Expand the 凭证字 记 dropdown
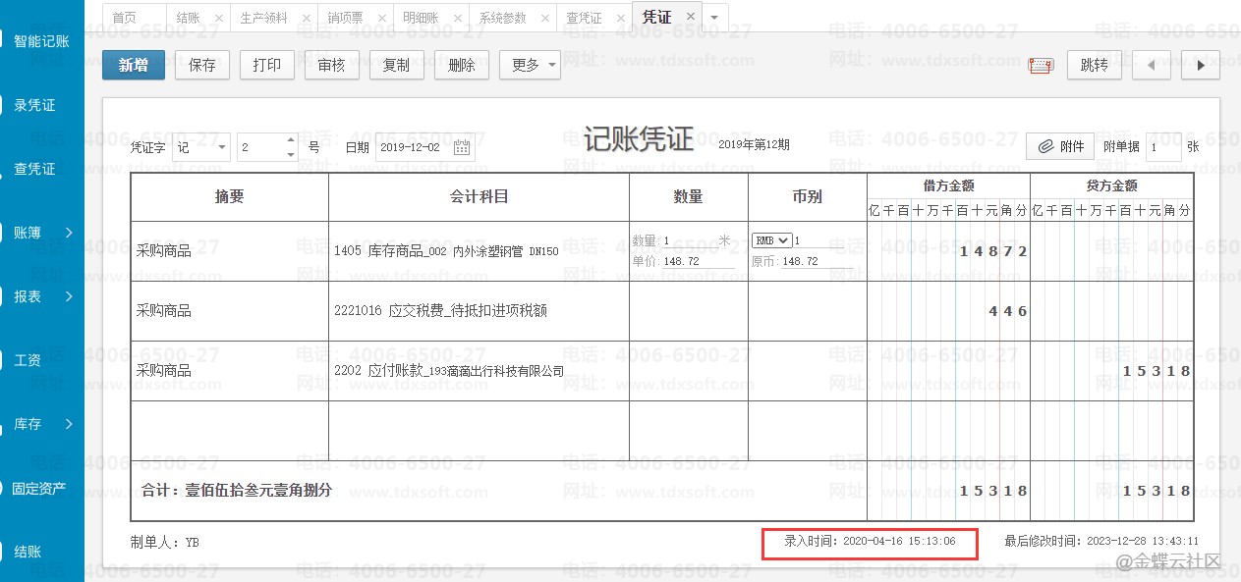Screen dimensions: 1241x582 [222, 147]
